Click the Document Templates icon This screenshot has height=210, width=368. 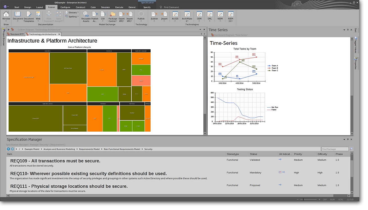click(29, 16)
